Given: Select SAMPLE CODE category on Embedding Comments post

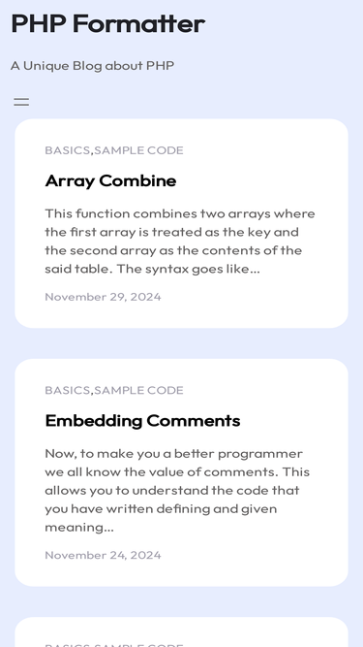Looking at the screenshot, I should coord(138,390).
